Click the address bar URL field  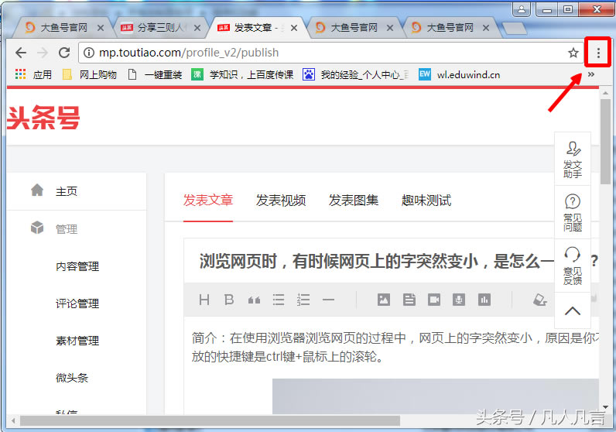325,53
